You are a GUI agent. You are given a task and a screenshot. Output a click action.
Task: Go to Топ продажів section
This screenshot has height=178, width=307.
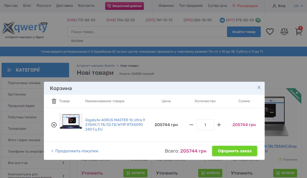[x=191, y=6]
